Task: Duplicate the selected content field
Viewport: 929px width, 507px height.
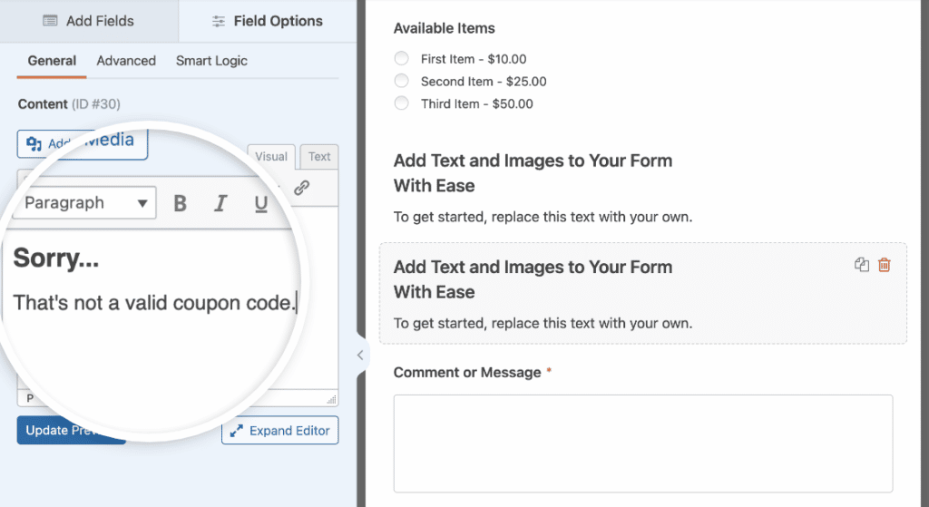Action: pyautogui.click(x=862, y=265)
